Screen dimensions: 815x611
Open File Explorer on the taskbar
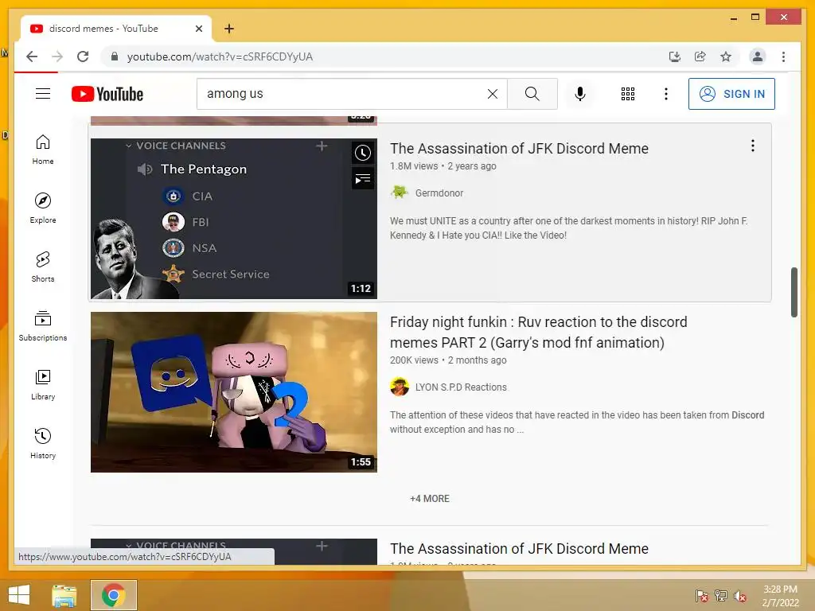click(64, 595)
